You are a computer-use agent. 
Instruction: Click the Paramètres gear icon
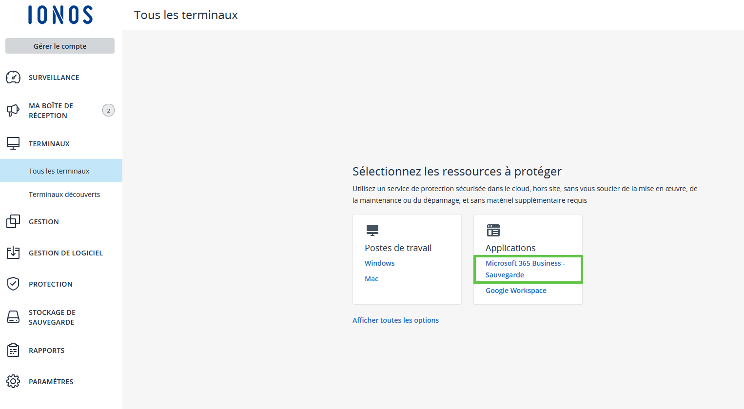pos(13,381)
